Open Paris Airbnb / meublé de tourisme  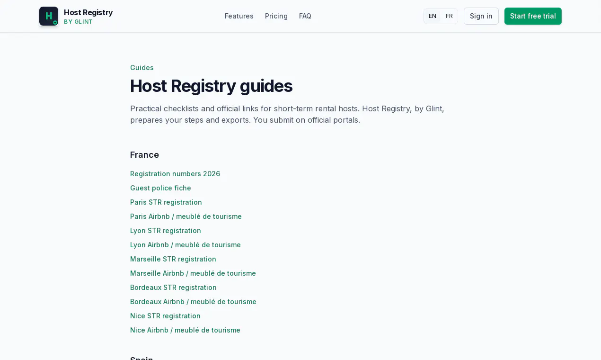pos(186,216)
